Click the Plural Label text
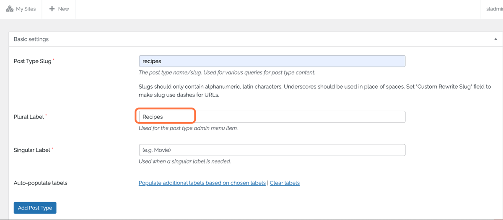 (x=29, y=117)
